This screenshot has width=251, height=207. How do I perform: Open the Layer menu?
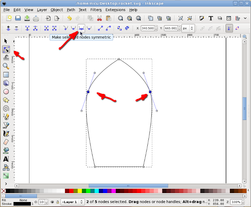[x=42, y=10]
